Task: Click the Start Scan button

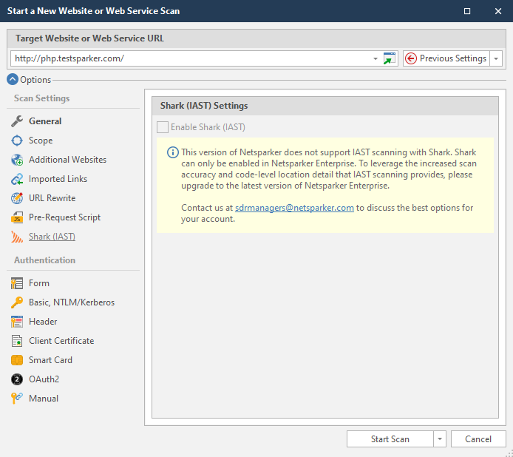Action: coord(390,439)
